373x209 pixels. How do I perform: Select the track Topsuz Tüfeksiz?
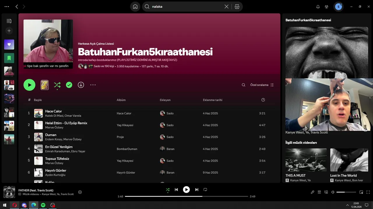pos(57,159)
